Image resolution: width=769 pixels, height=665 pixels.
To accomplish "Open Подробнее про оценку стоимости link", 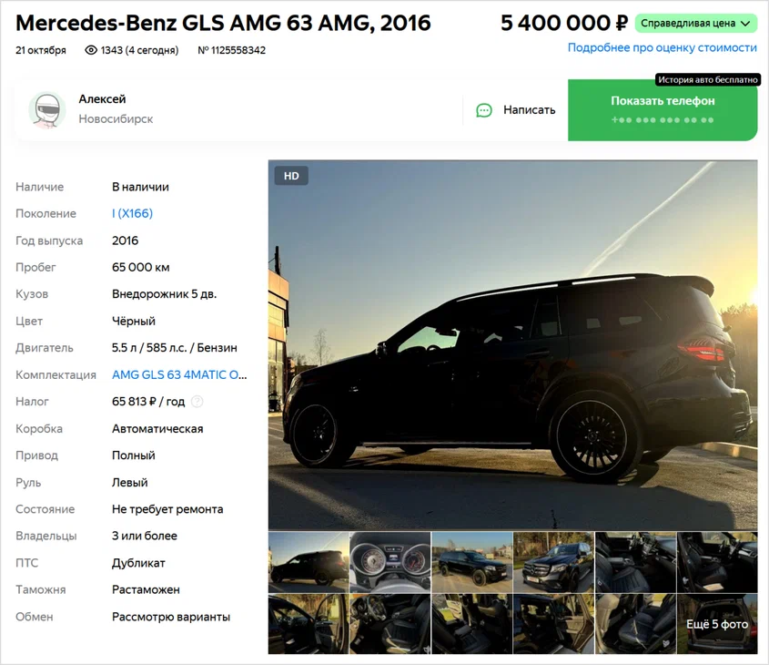I will [x=663, y=47].
